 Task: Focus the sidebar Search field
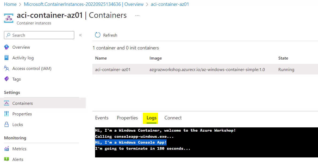(39, 35)
